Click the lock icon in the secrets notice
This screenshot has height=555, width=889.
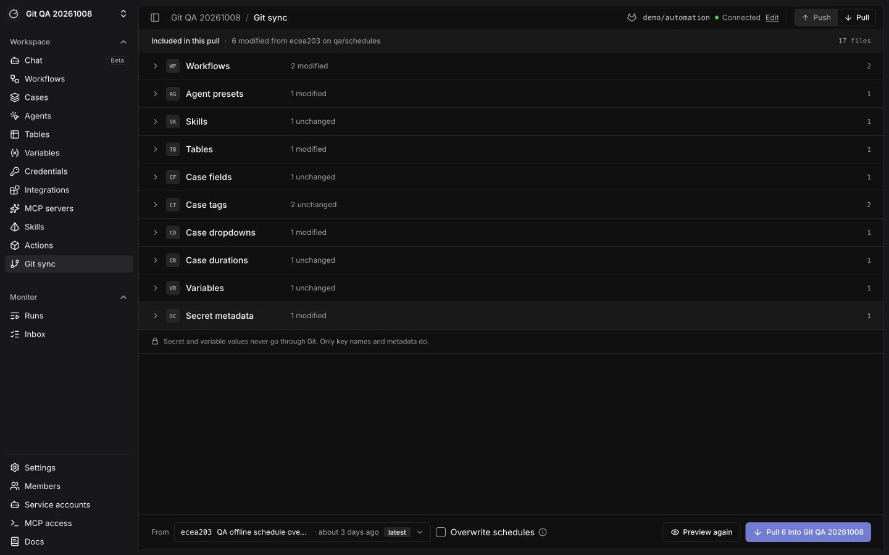pyautogui.click(x=155, y=341)
